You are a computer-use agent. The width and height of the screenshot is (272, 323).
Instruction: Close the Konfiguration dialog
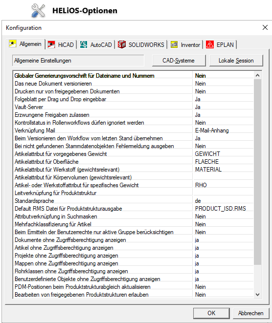[265, 27]
